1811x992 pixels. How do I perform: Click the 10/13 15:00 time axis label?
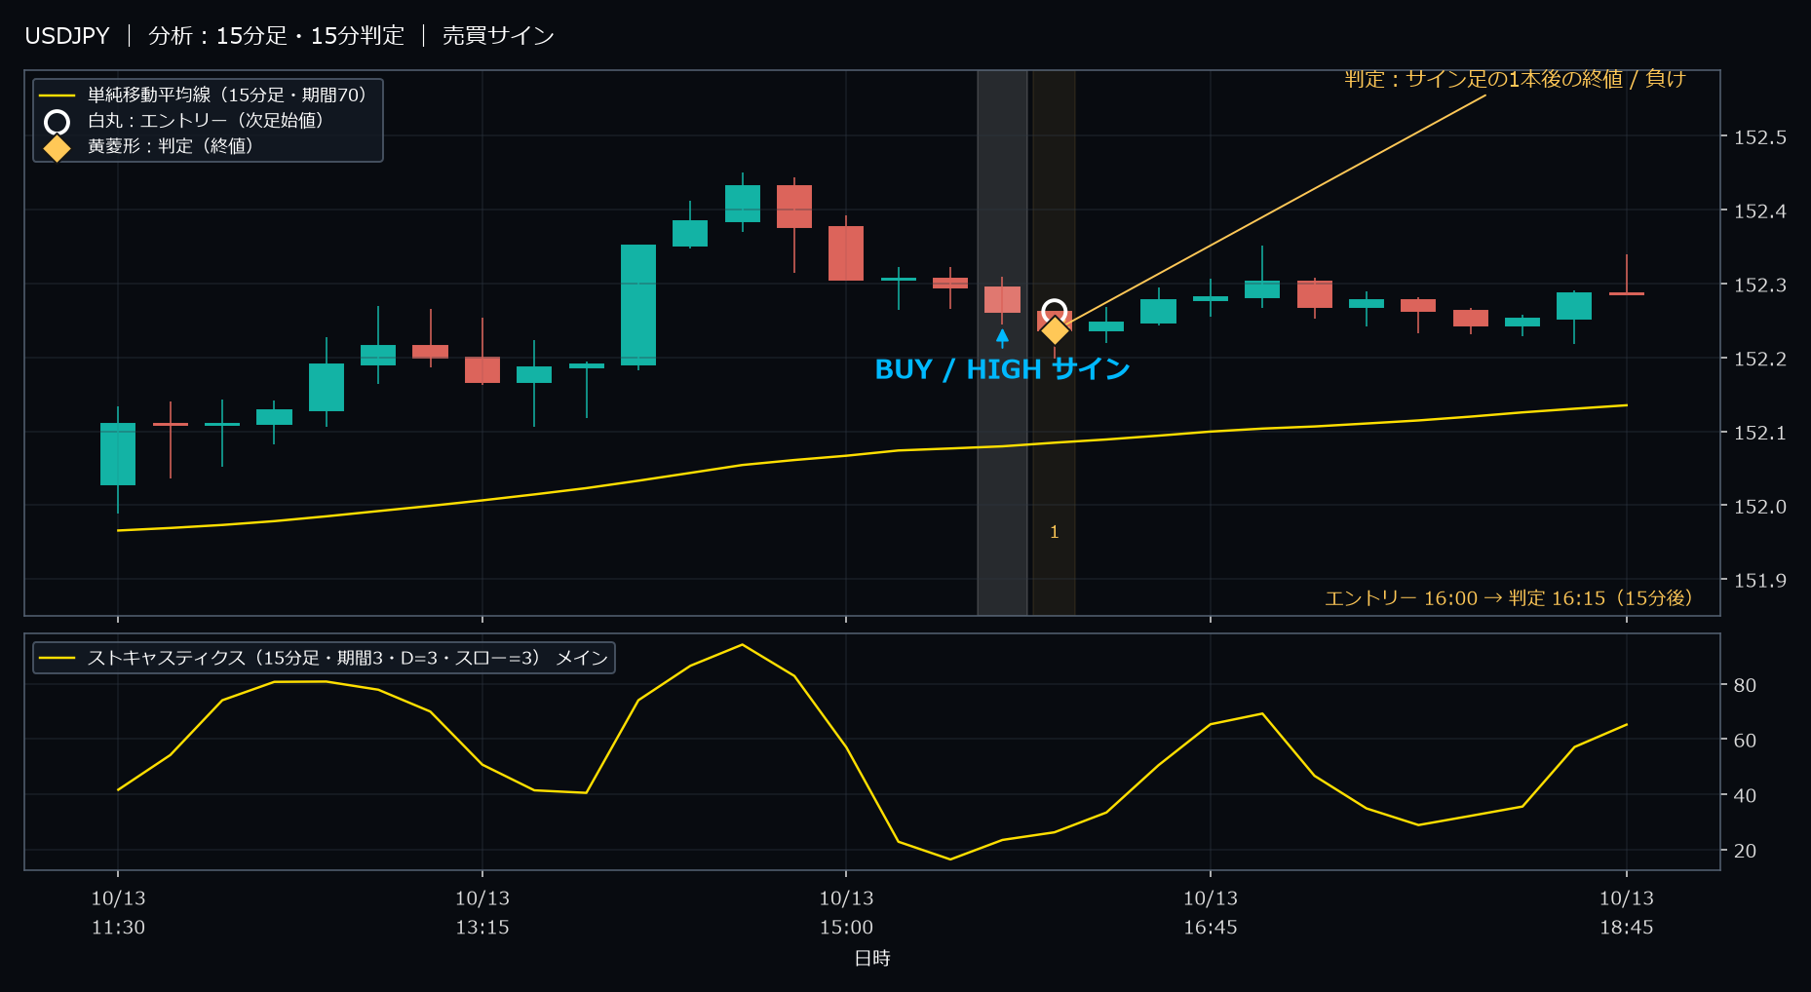click(846, 913)
